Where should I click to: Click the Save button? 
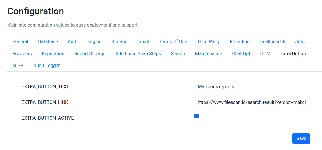(x=301, y=139)
